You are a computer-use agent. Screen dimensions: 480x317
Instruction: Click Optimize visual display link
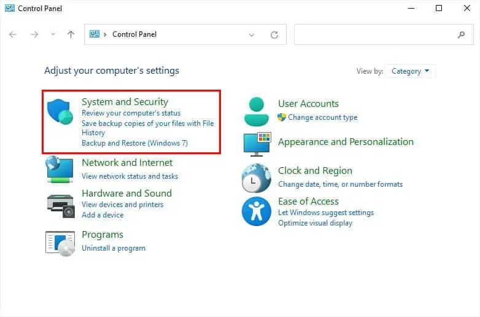[315, 223]
